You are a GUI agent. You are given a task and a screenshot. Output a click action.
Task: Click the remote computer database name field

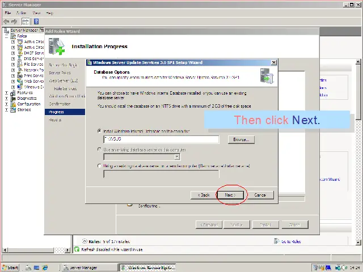(x=161, y=174)
